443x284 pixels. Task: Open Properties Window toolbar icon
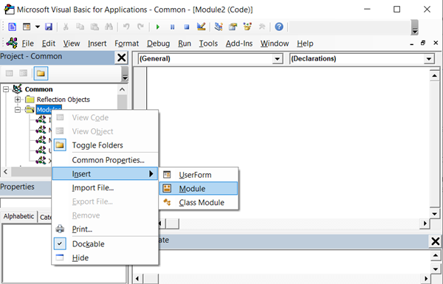click(x=233, y=27)
